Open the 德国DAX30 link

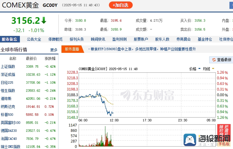9,131
